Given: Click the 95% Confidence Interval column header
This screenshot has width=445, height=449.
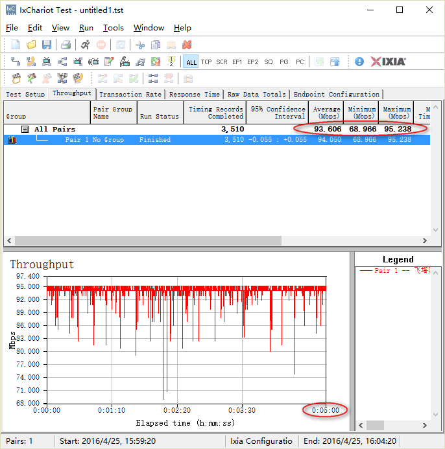Looking at the screenshot, I should (x=278, y=113).
